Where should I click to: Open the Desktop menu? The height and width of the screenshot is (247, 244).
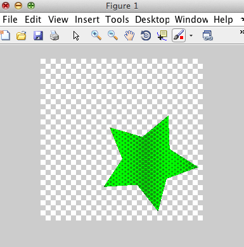pos(152,20)
